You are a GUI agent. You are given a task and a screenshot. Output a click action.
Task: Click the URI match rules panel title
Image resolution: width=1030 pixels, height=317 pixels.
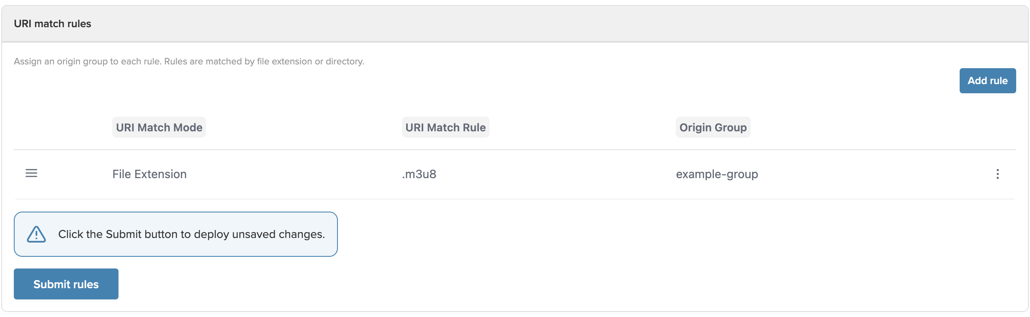(52, 24)
